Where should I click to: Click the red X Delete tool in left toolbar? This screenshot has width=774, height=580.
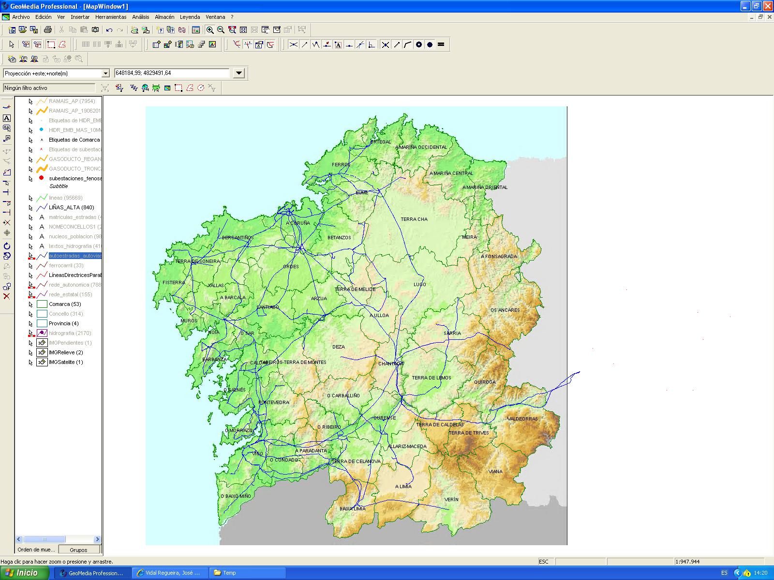click(7, 296)
